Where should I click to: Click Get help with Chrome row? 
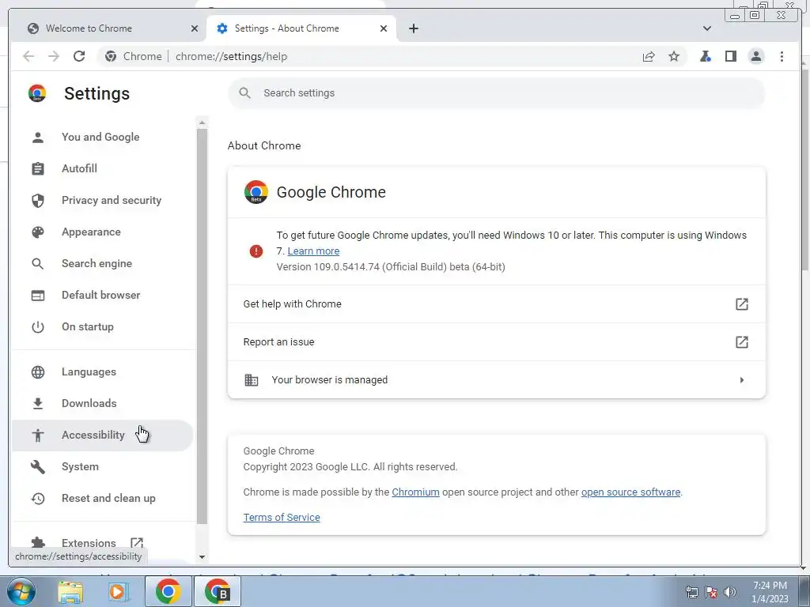(x=497, y=304)
